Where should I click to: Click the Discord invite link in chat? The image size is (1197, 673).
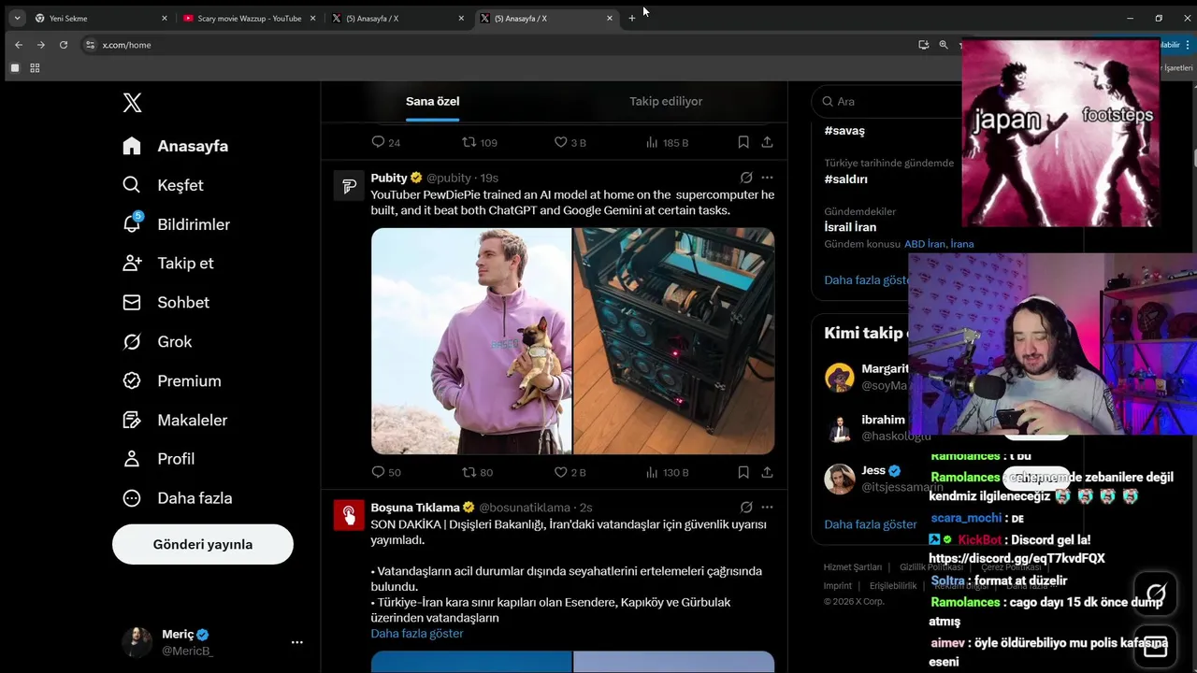1017,558
